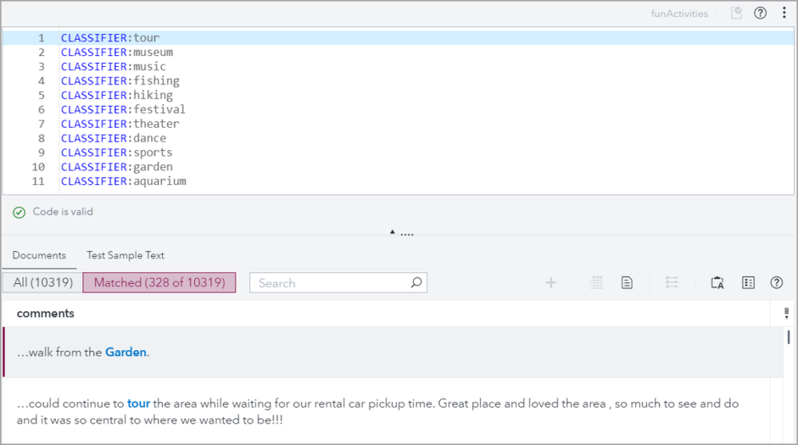798x445 pixels.
Task: Click the search magnifier icon
Action: [x=416, y=282]
